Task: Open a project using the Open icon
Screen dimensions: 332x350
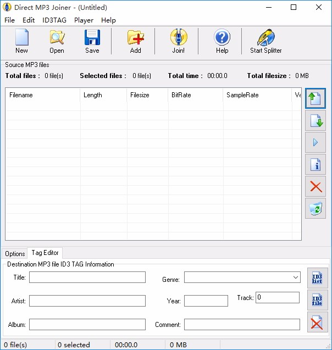Action: point(57,41)
